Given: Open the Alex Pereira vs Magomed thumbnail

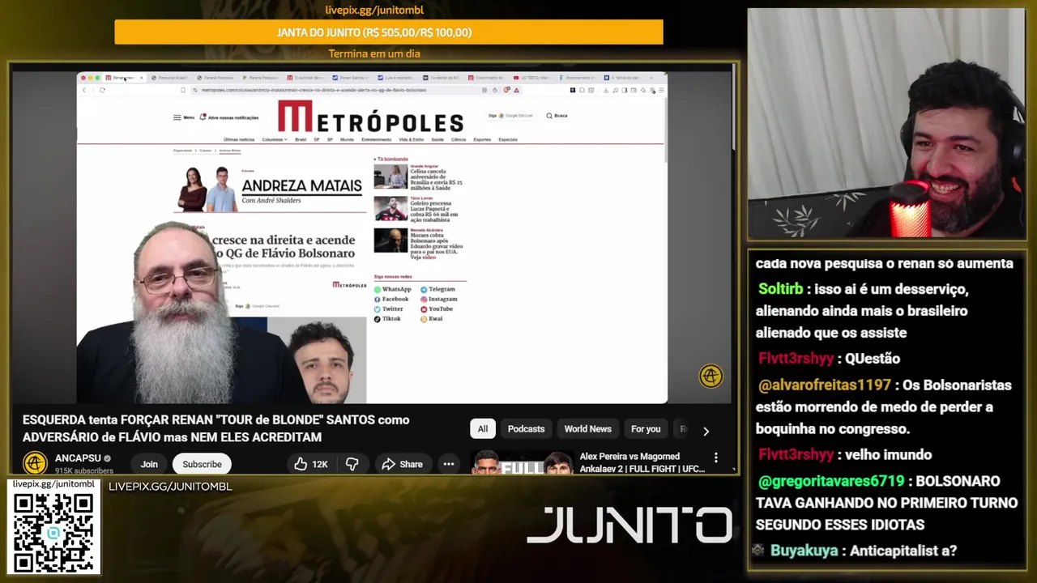Looking at the screenshot, I should click(522, 462).
